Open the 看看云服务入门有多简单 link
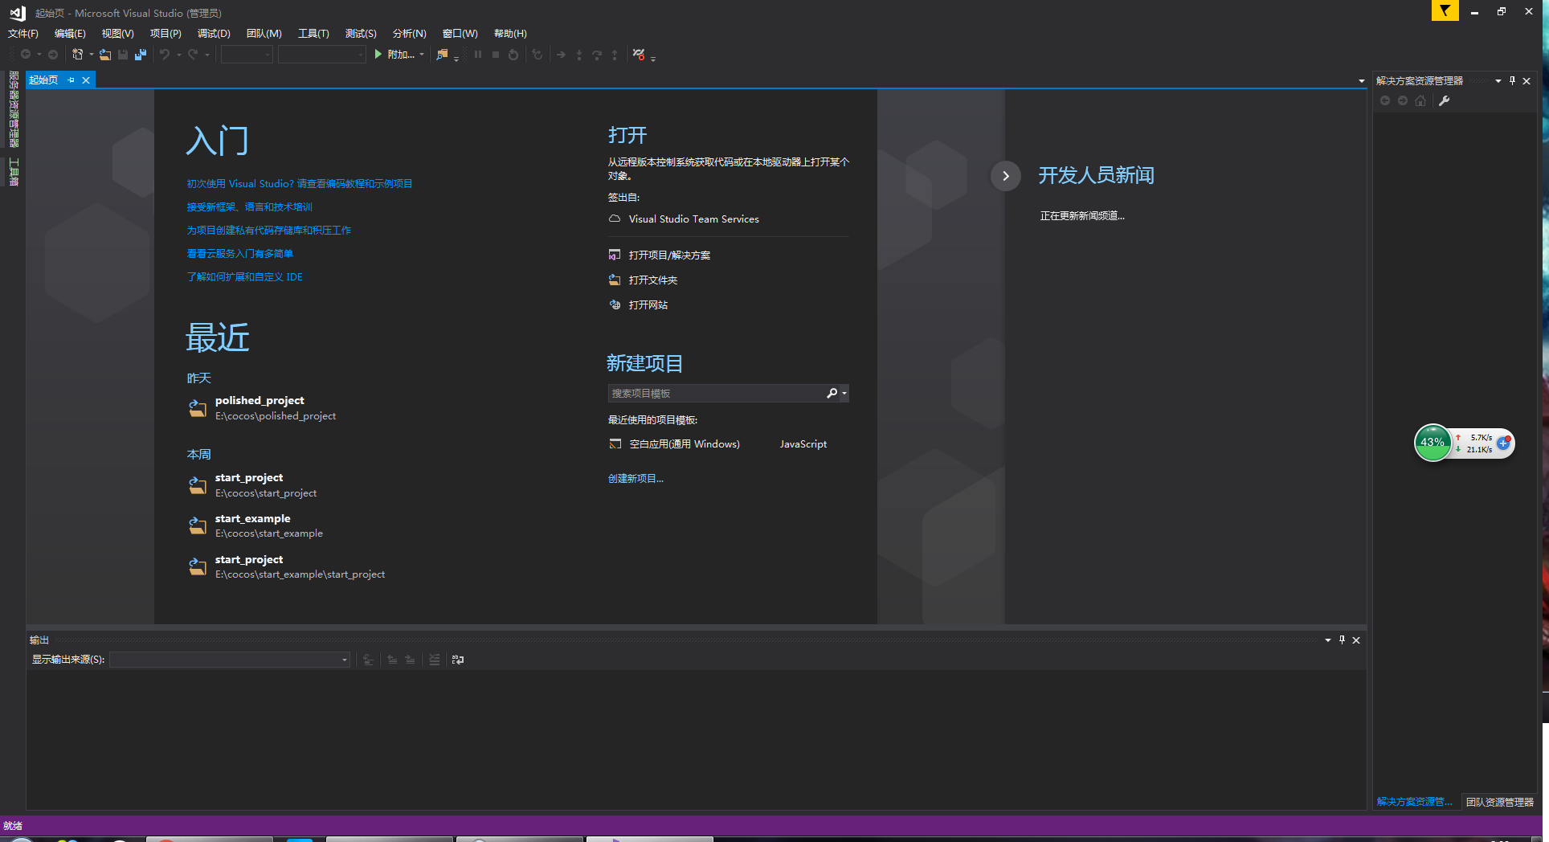The width and height of the screenshot is (1549, 842). 239,254
